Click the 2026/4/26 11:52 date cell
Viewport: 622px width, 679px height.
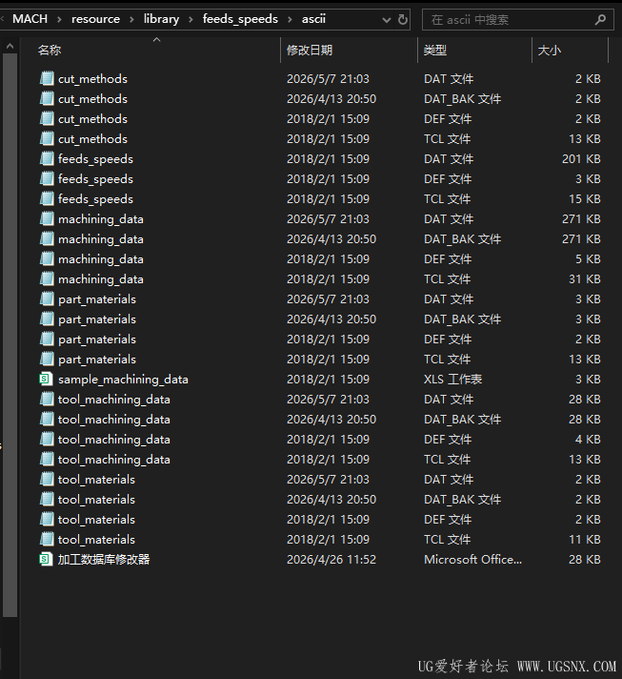(331, 560)
